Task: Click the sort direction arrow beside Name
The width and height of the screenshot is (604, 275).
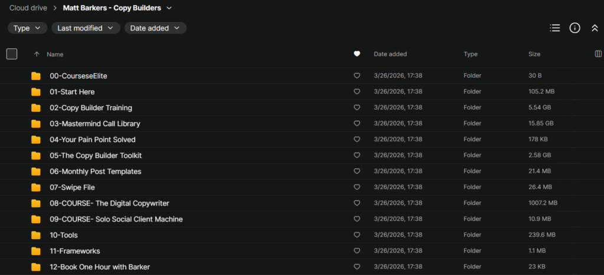Action: pos(37,54)
